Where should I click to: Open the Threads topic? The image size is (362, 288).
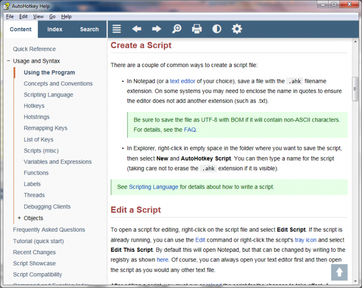pos(34,195)
